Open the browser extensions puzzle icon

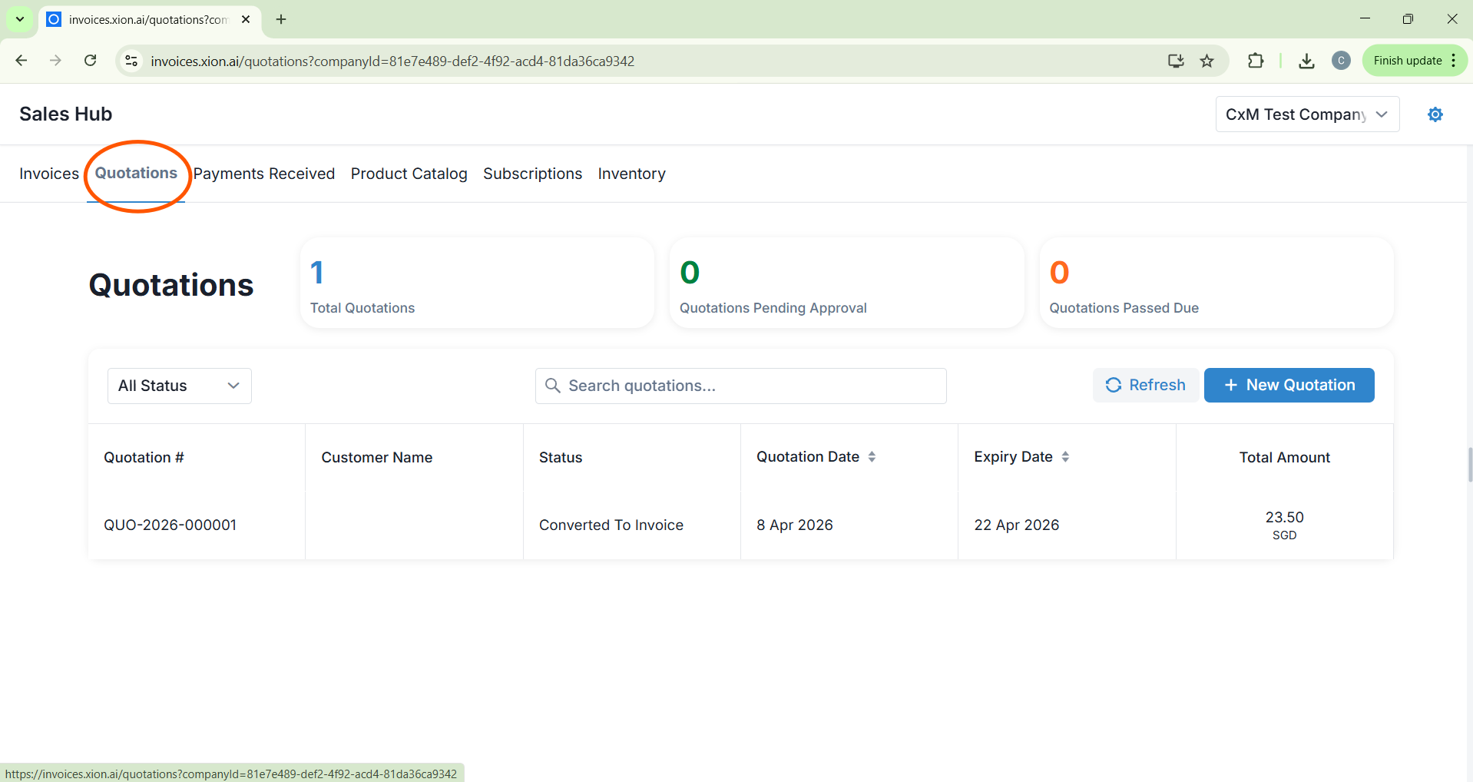pos(1256,61)
